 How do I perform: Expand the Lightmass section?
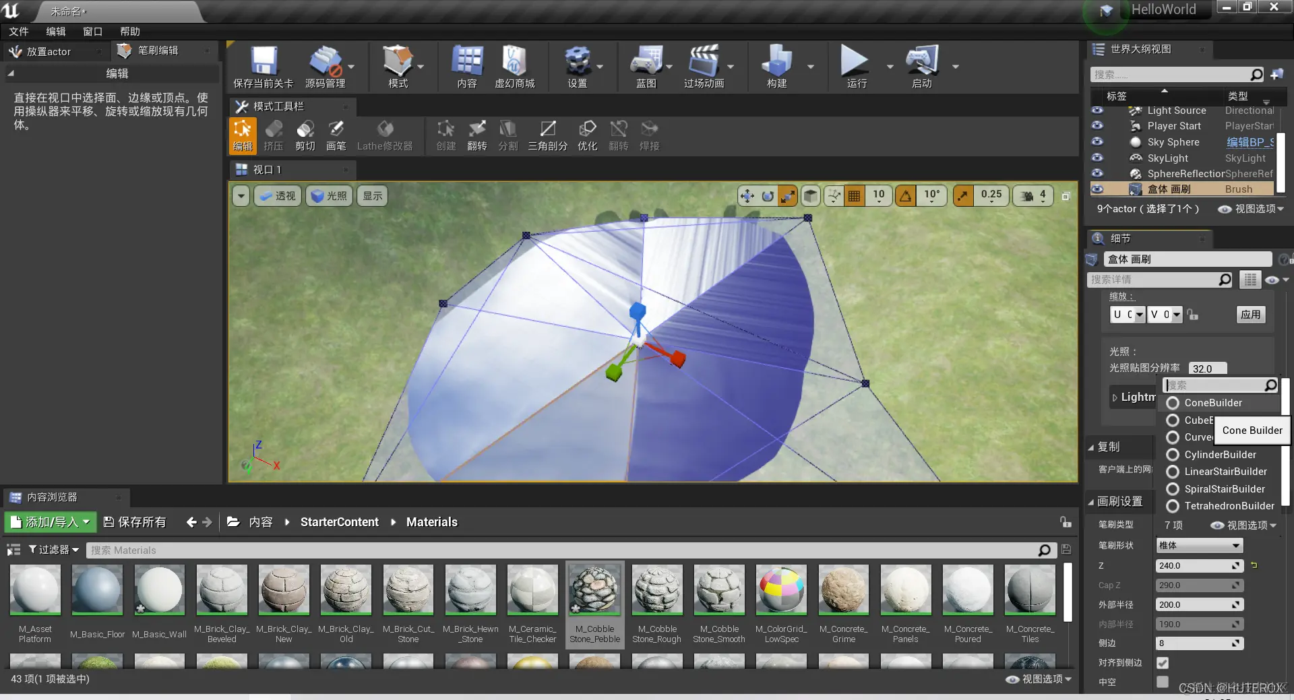(1115, 397)
